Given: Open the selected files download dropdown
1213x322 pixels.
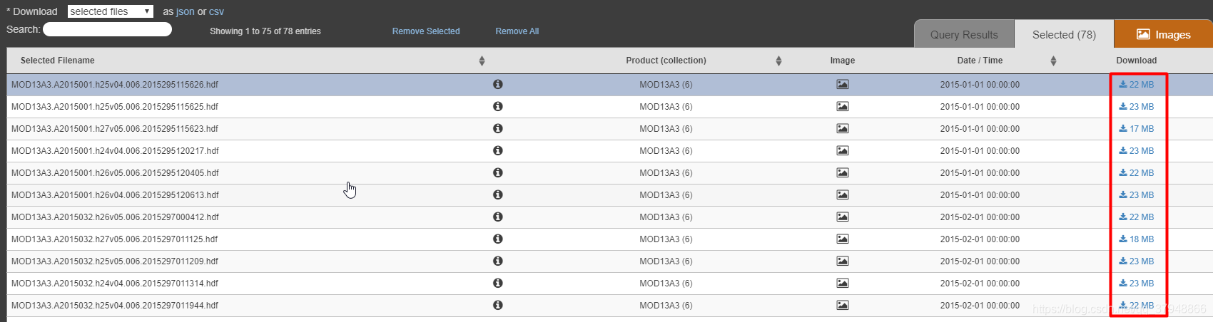Looking at the screenshot, I should (111, 11).
